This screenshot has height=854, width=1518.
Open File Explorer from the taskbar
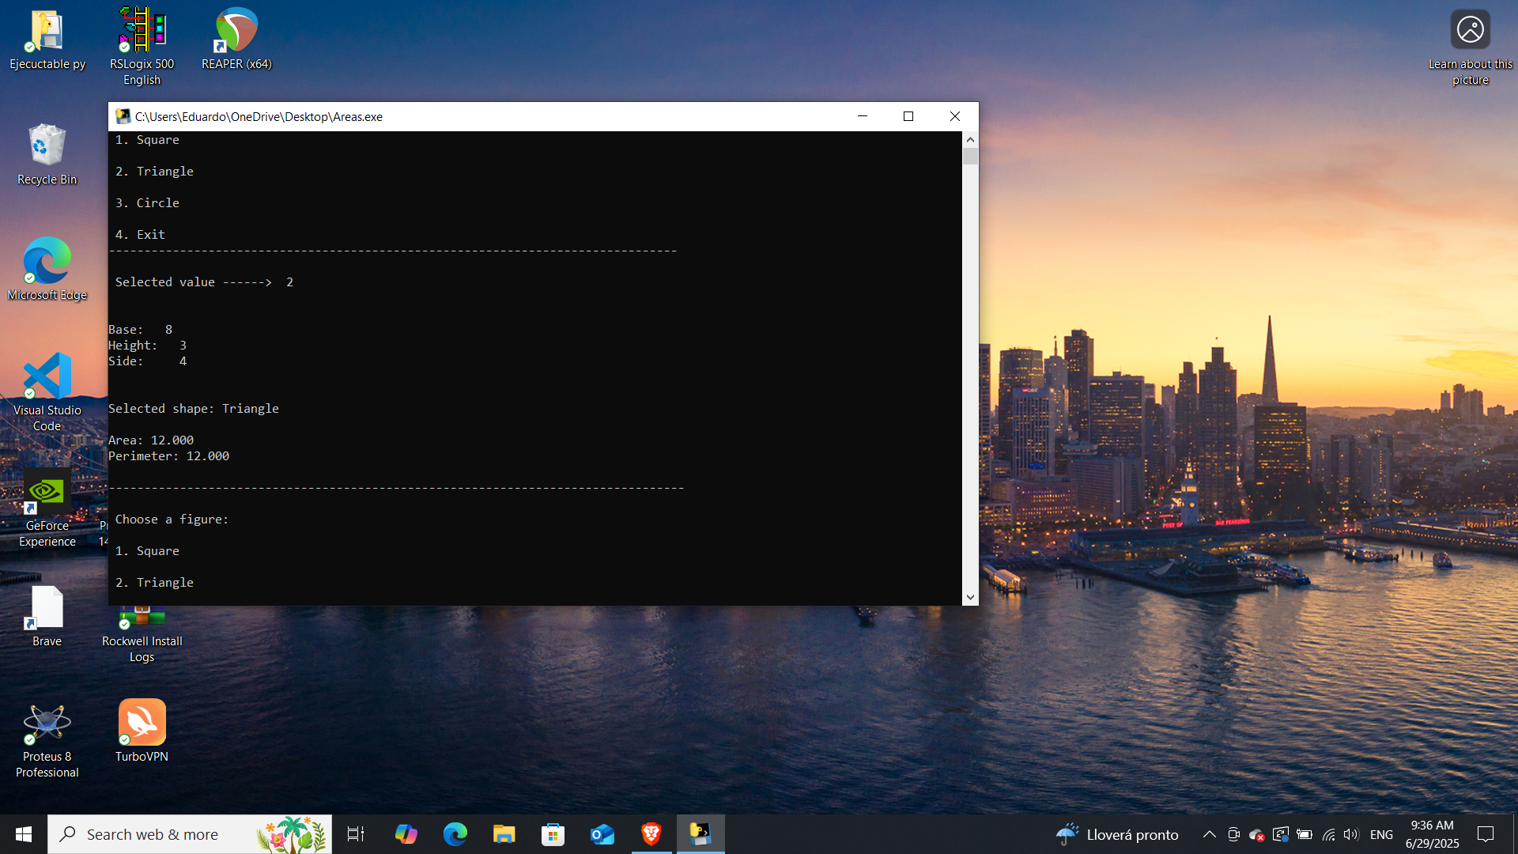tap(504, 834)
